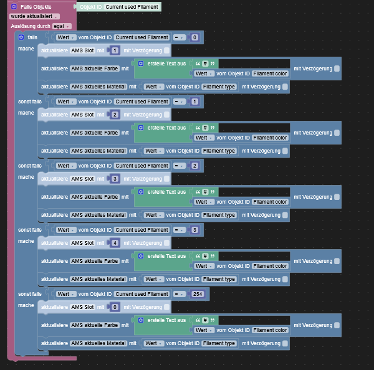
Task: Open Wert dropdown before Filament color under AMS Slot 1
Action: click(204, 74)
